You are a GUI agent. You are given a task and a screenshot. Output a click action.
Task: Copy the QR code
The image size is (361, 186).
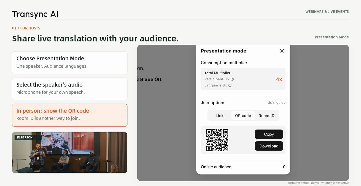click(x=269, y=134)
